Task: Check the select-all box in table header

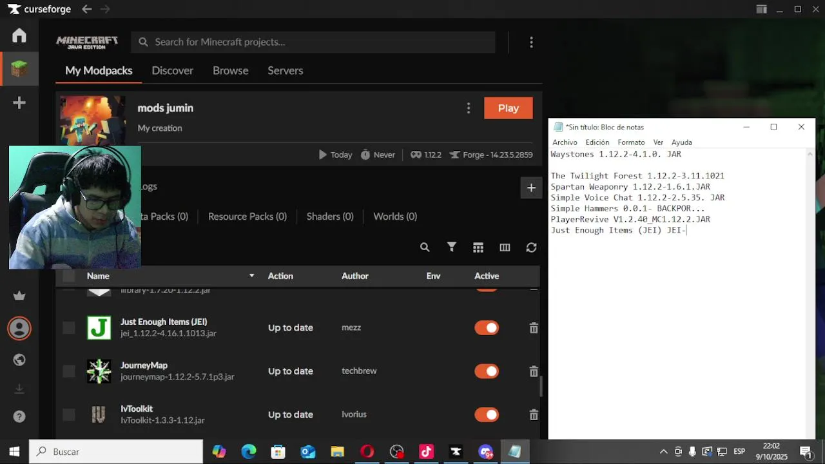Action: point(69,276)
